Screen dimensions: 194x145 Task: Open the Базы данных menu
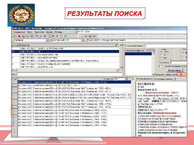point(19,32)
